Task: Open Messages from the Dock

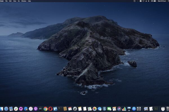Action: [x=99, y=109]
